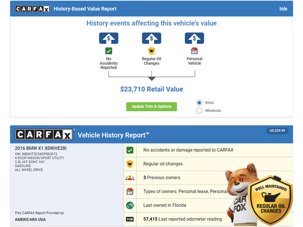The image size is (303, 227).
Task: Select the Wholesale radio button
Action: point(199,111)
